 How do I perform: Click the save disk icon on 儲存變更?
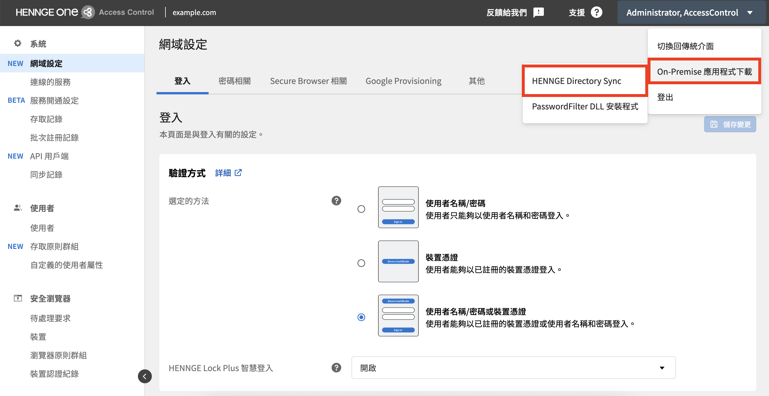point(714,124)
